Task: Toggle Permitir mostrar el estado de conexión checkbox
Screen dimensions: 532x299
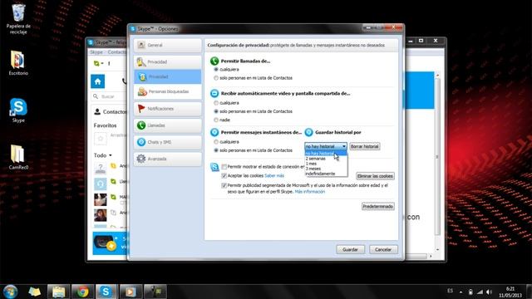Action: (224, 167)
